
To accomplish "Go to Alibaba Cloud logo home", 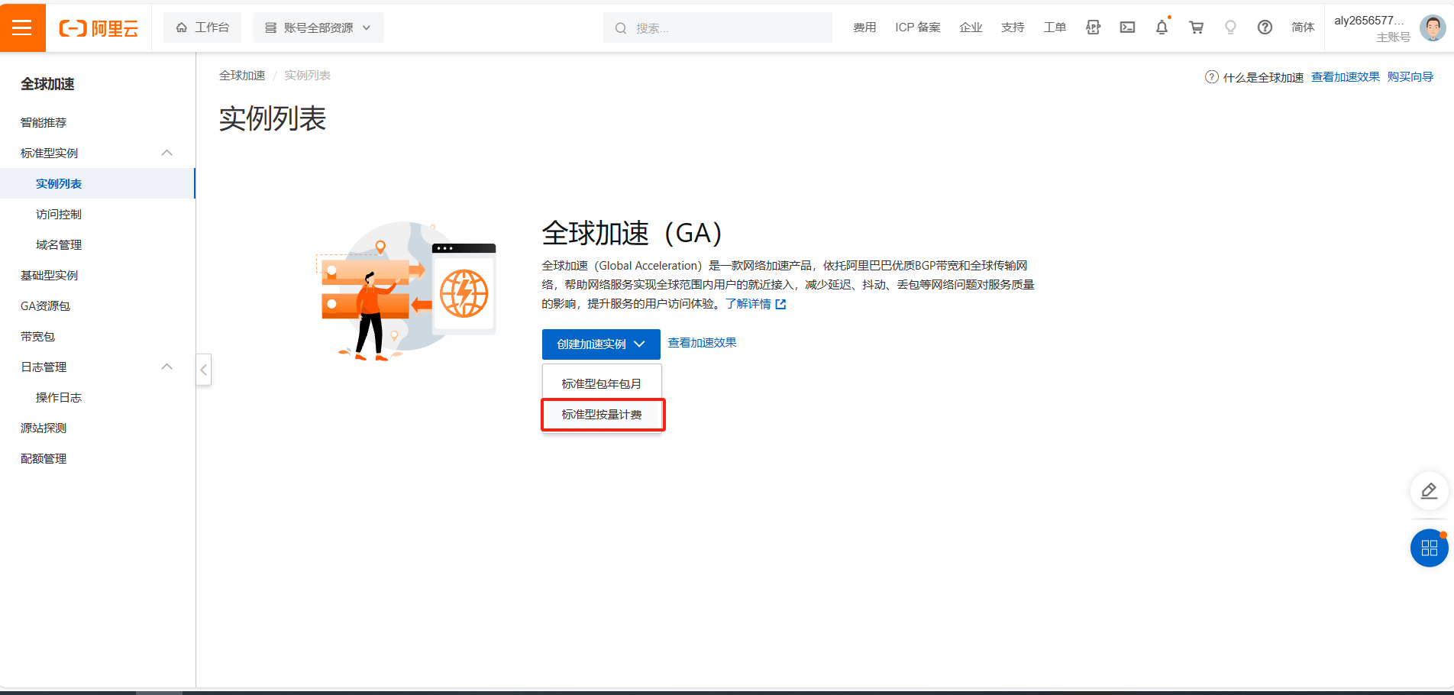I will click(x=99, y=28).
